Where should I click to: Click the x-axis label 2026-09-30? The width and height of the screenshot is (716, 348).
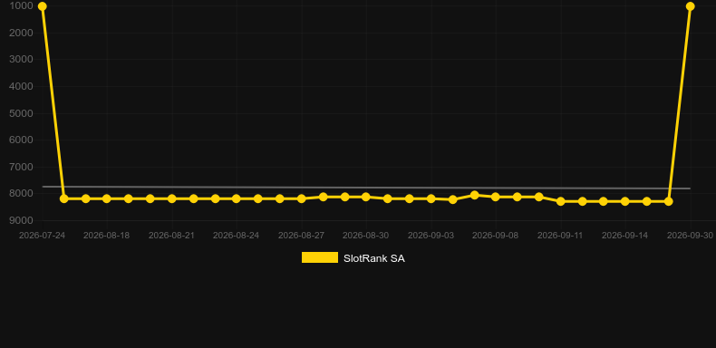[690, 236]
